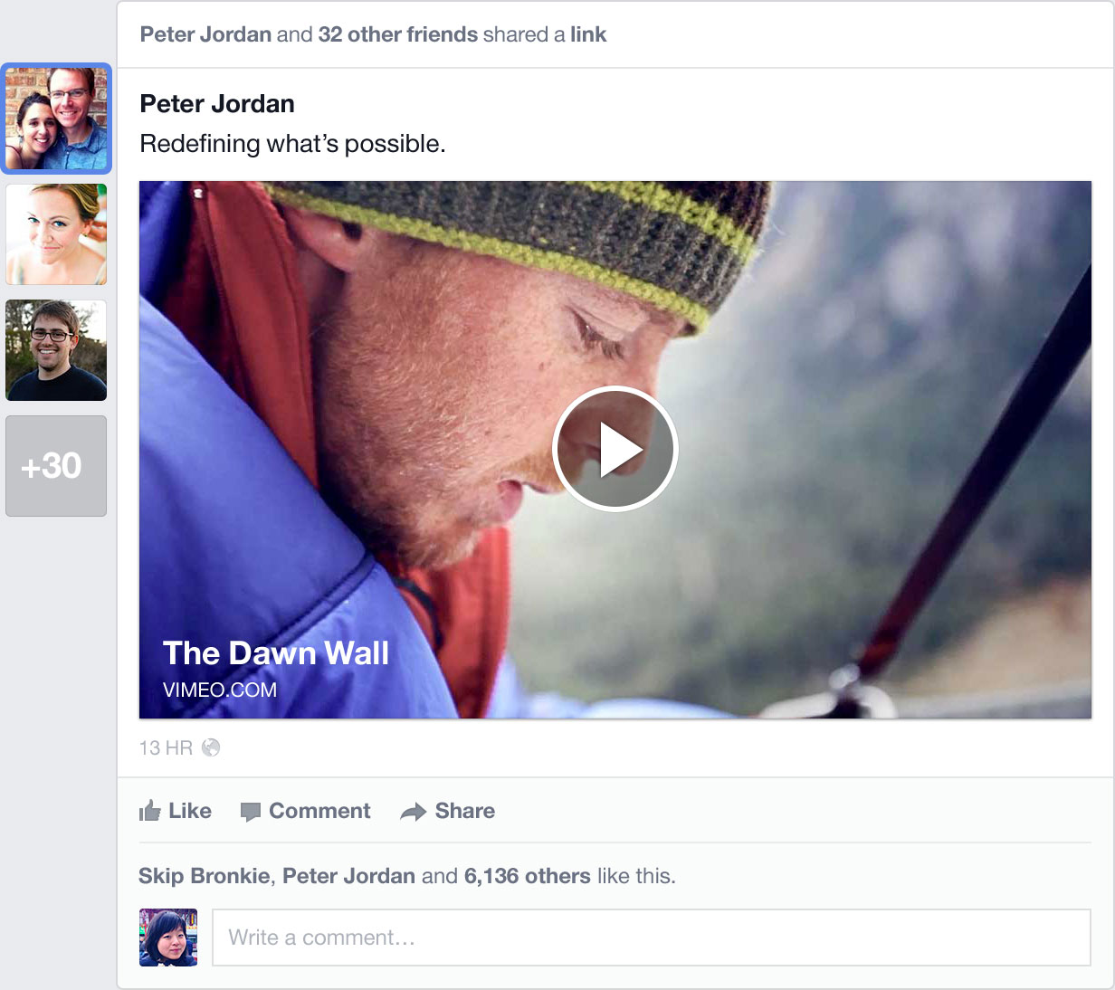The image size is (1115, 990).
Task: Click the Like thumbs-up icon
Action: (150, 811)
